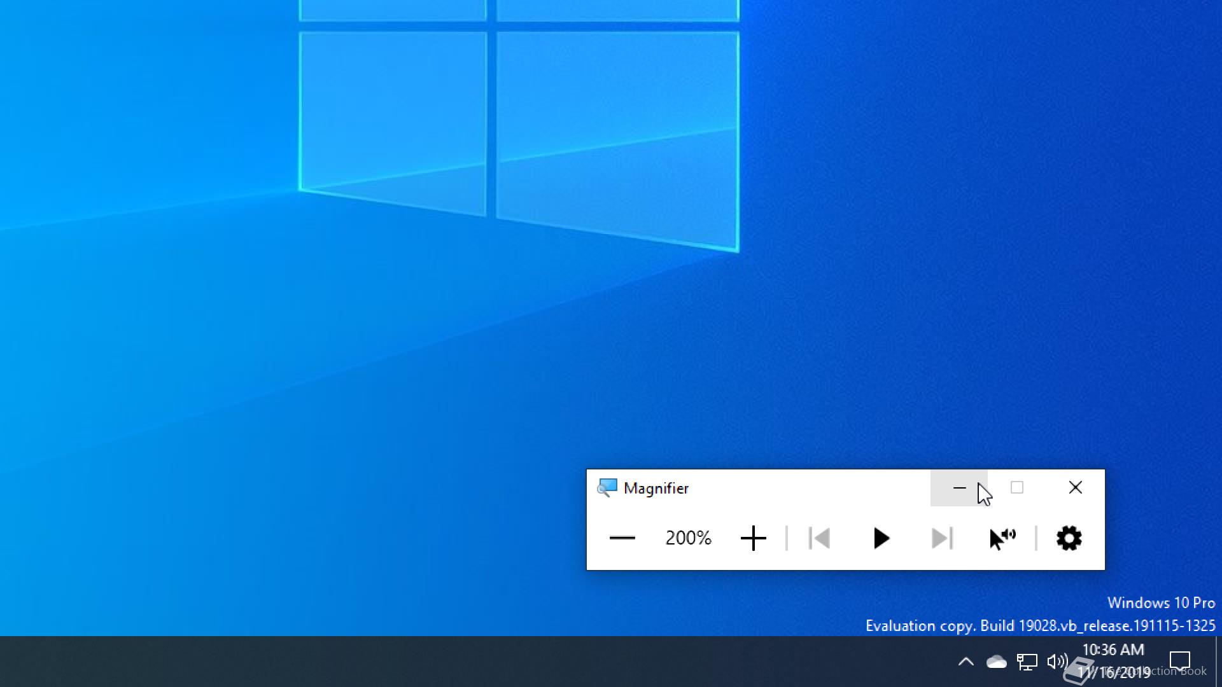The width and height of the screenshot is (1222, 687).
Task: Open OneDrive cloud icon in tray
Action: 996,662
